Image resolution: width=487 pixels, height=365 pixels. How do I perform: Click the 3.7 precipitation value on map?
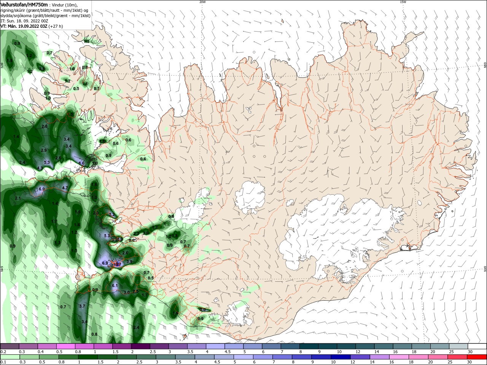82,306
